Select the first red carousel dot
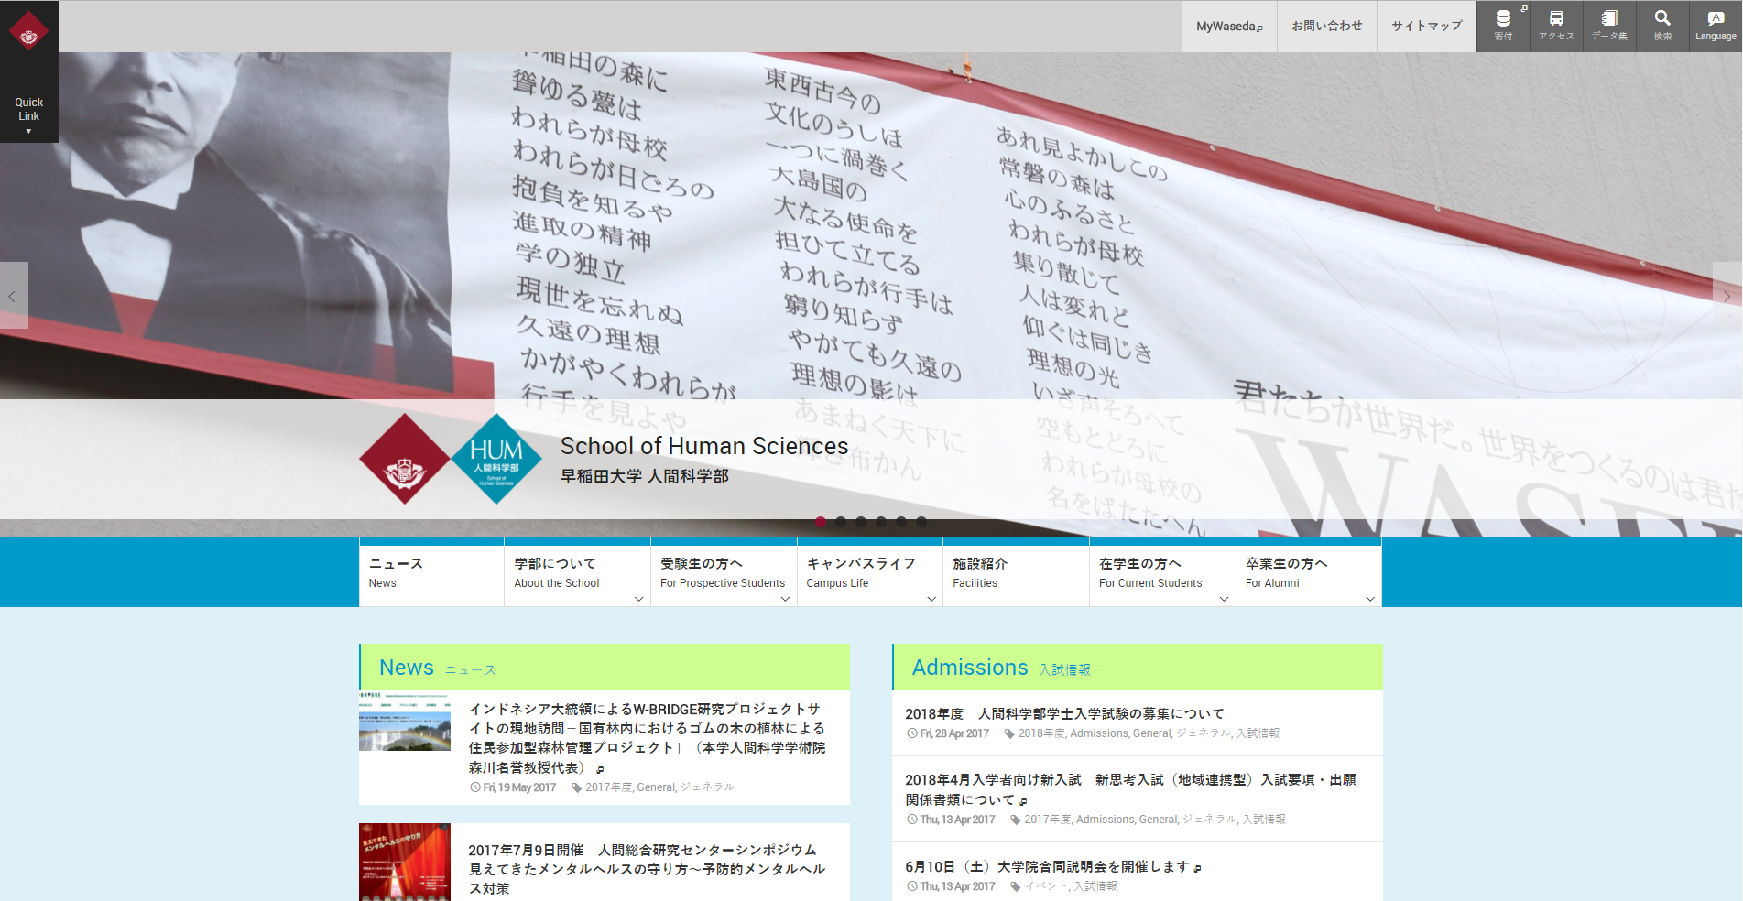The height and width of the screenshot is (901, 1743). (x=821, y=522)
